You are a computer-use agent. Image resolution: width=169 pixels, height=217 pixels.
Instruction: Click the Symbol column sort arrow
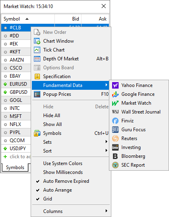(x=27, y=19)
